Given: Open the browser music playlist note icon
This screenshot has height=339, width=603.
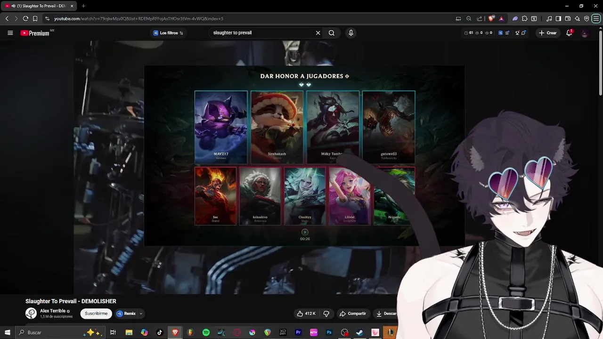Looking at the screenshot, I should [549, 18].
